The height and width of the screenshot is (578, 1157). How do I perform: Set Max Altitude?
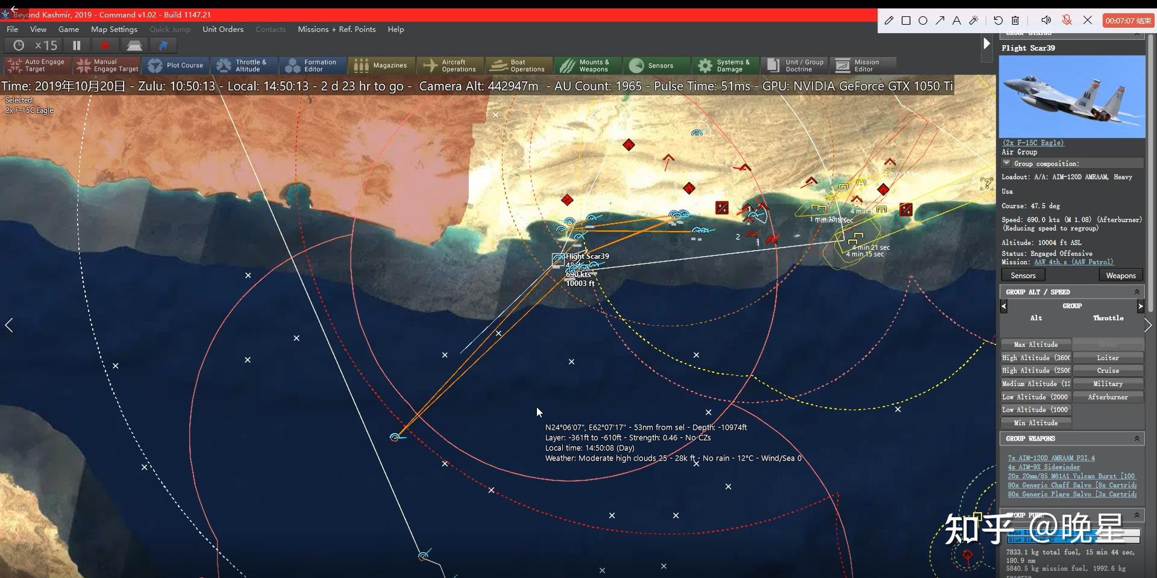pyautogui.click(x=1036, y=344)
